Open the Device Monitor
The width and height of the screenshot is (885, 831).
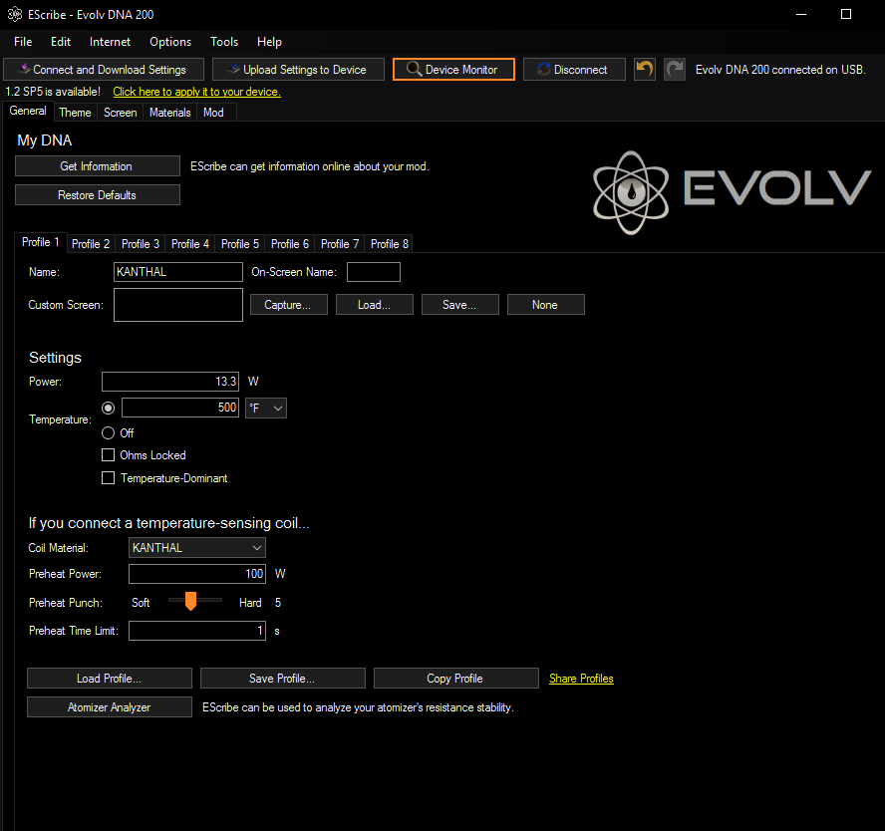click(453, 70)
